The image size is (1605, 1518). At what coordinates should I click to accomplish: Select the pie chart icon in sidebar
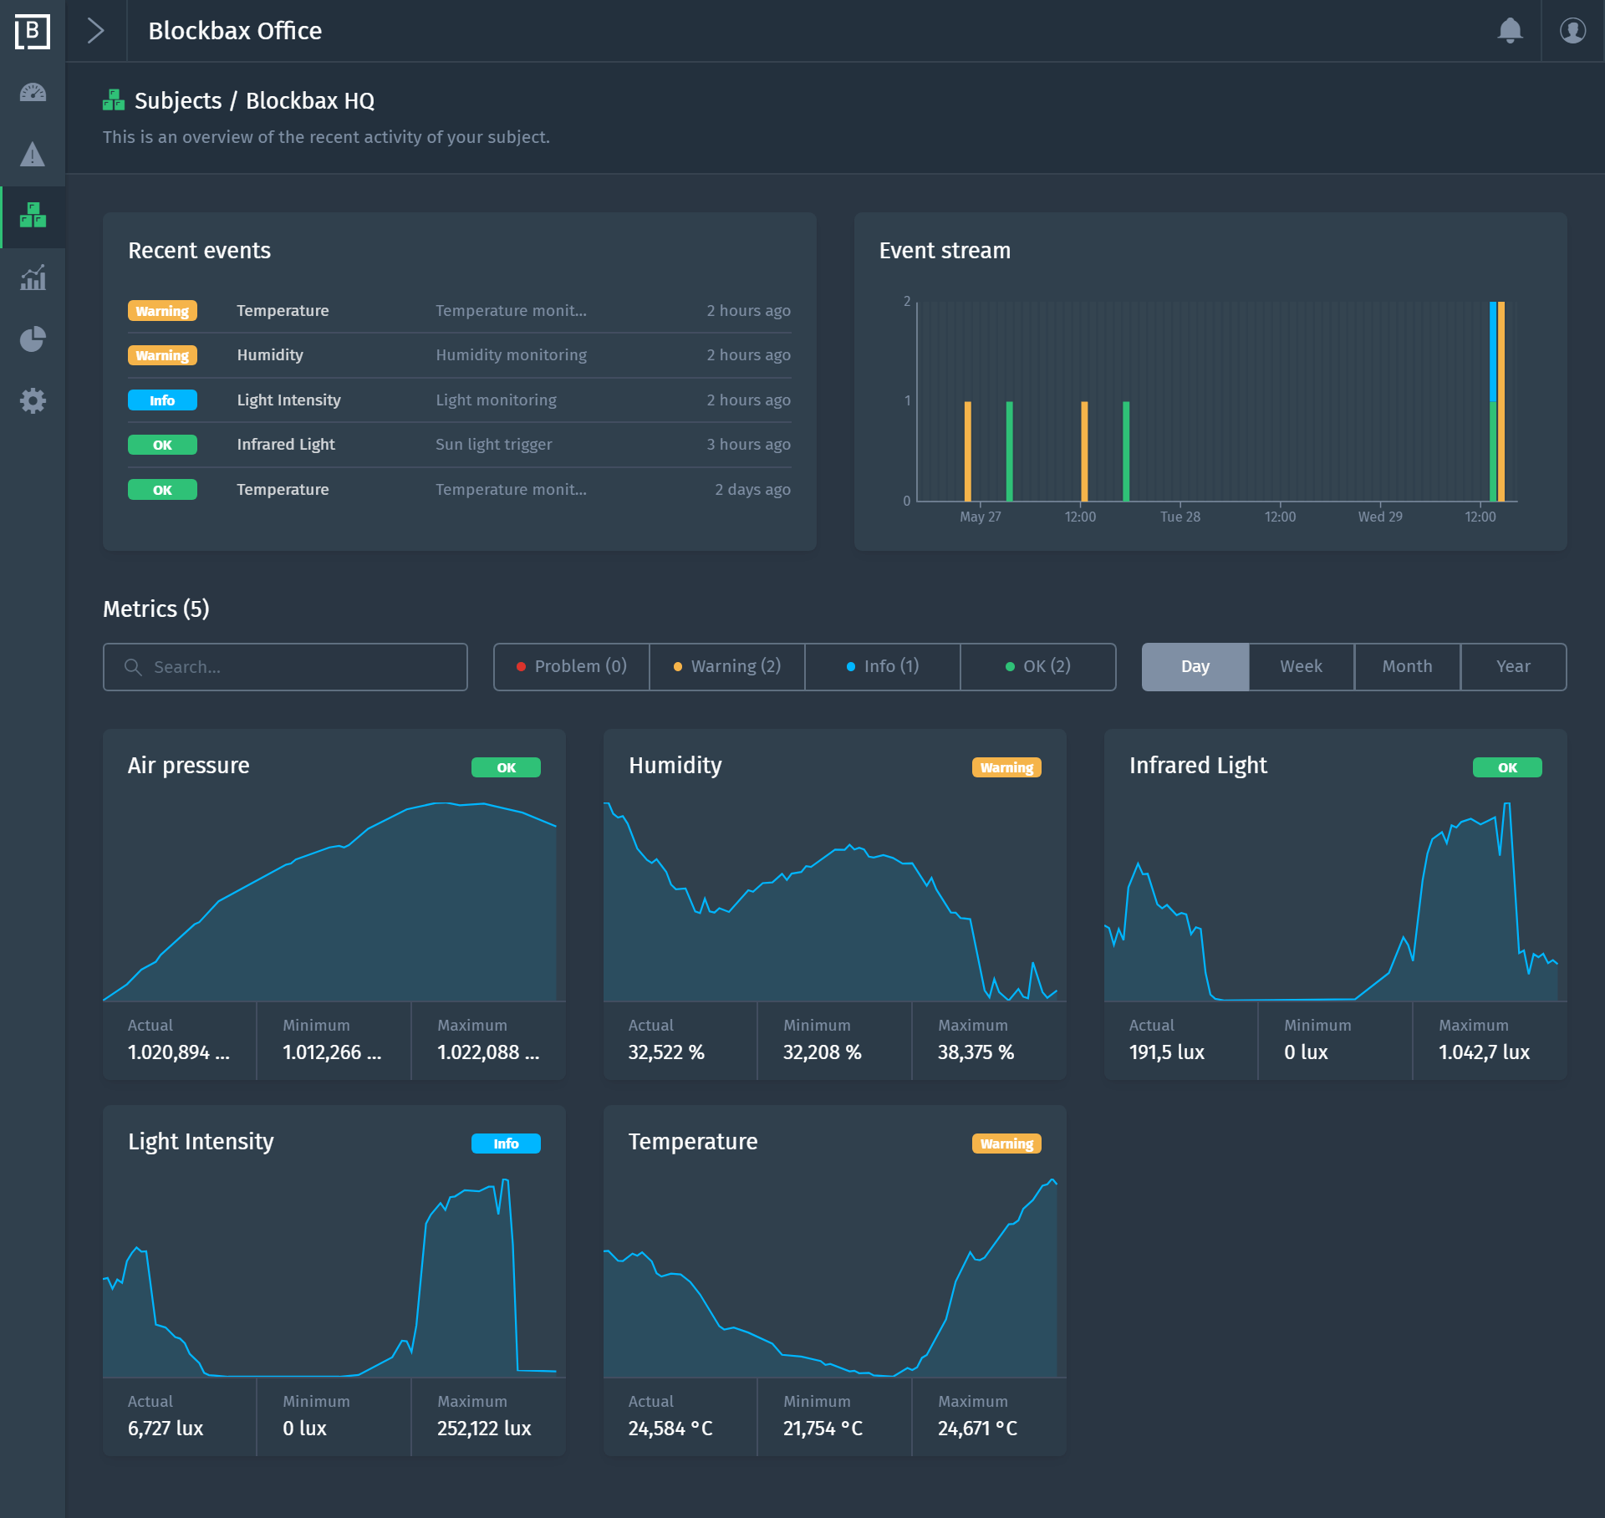point(33,340)
